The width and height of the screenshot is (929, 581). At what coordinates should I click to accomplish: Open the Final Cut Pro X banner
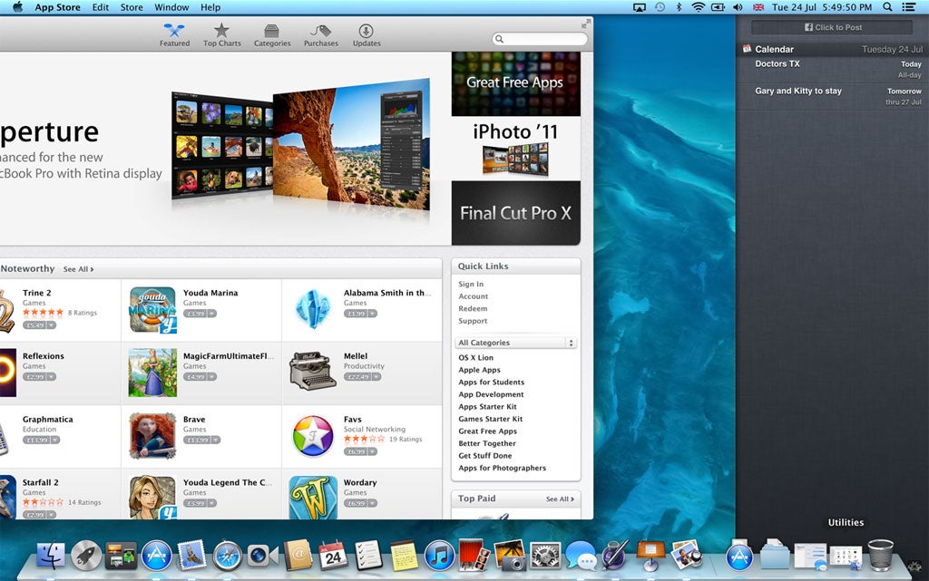(515, 213)
